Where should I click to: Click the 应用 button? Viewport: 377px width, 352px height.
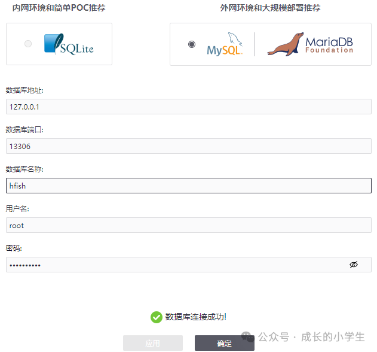(153, 343)
